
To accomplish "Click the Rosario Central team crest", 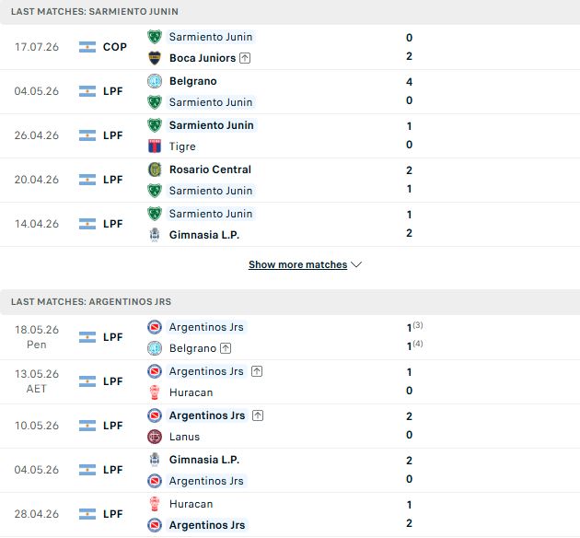I will point(155,170).
